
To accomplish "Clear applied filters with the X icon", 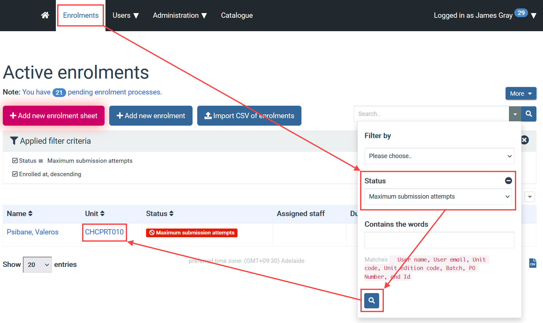I will click(525, 140).
